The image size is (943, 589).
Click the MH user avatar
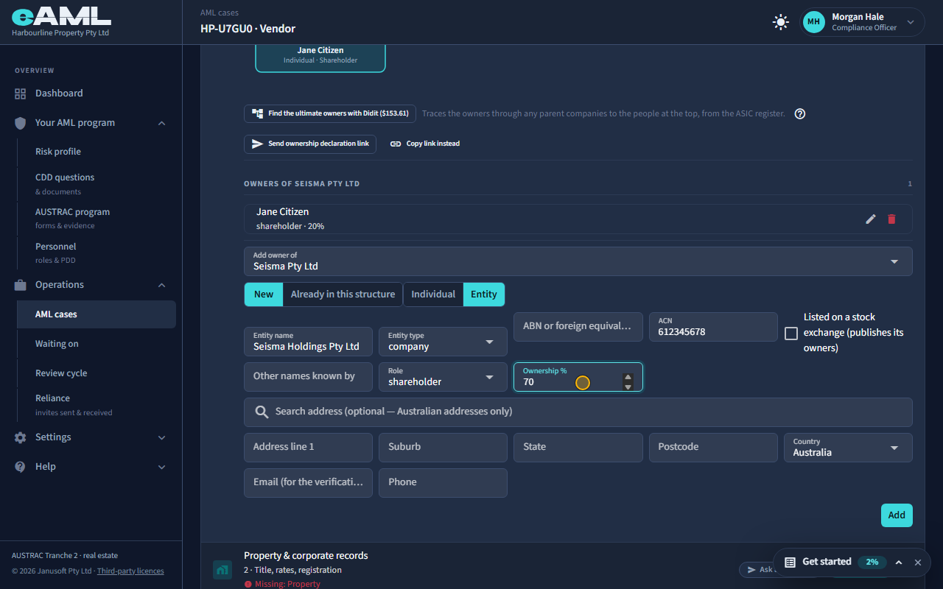click(x=814, y=22)
